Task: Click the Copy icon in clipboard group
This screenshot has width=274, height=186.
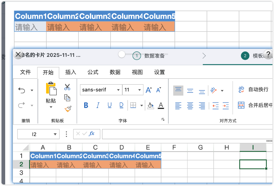Action: tap(67, 98)
